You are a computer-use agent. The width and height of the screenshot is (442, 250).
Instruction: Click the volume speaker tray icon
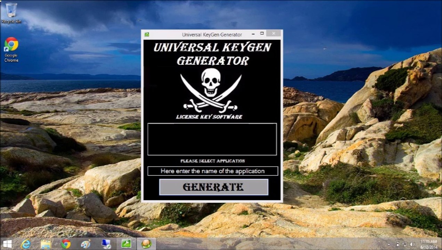tap(412, 244)
